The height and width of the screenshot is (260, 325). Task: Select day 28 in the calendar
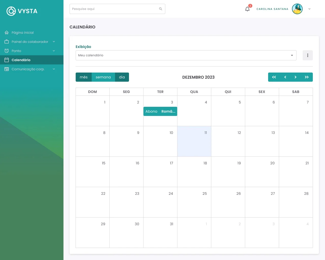pos(296,202)
